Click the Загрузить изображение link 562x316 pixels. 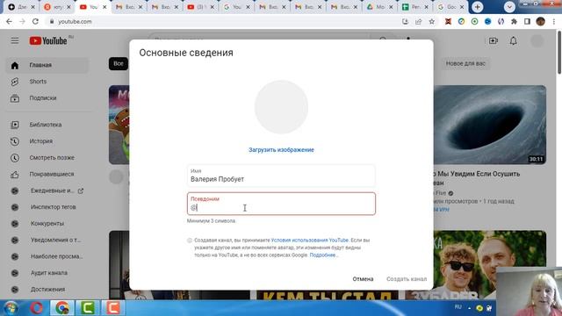(281, 150)
